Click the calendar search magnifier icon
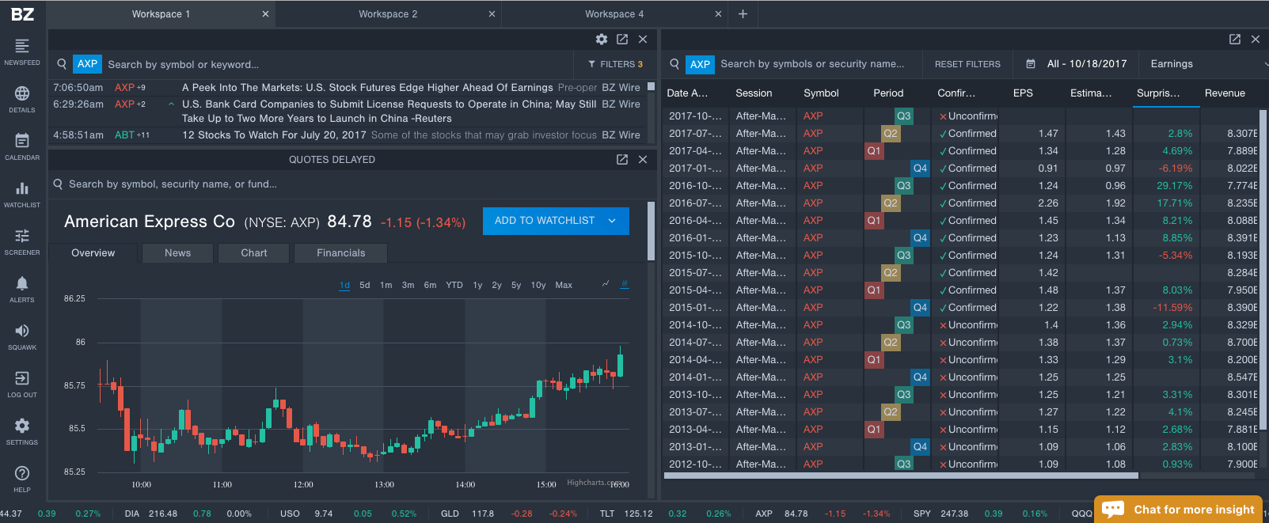Image resolution: width=1269 pixels, height=523 pixels. point(674,64)
